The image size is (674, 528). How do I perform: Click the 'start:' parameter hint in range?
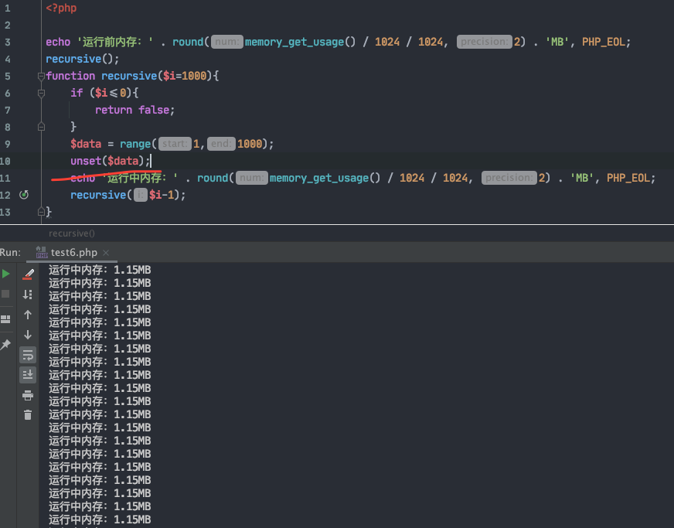tap(175, 144)
